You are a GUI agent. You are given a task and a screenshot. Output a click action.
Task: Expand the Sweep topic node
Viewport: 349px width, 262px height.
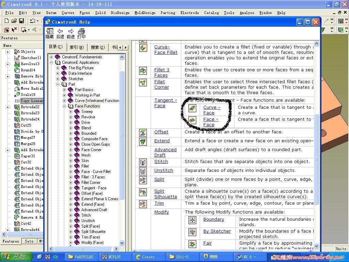(71, 112)
